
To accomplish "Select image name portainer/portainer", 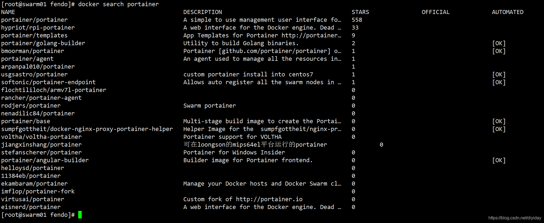I will click(34, 20).
